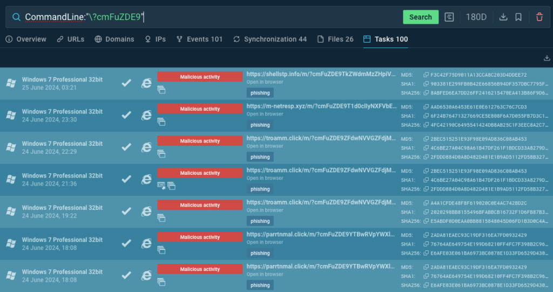Go to the Files 26 tab

[335, 39]
